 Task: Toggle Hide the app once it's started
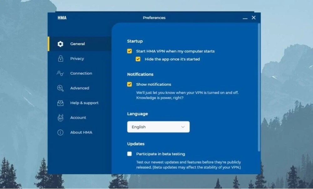click(138, 59)
